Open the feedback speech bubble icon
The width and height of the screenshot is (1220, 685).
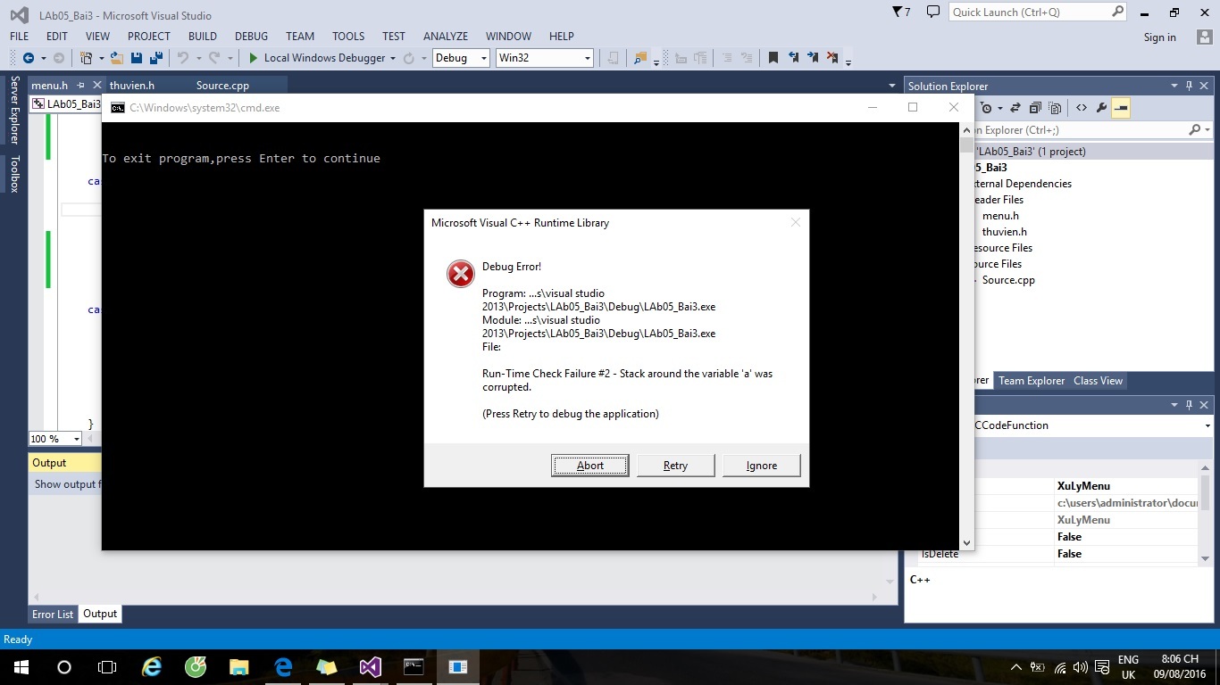click(933, 12)
